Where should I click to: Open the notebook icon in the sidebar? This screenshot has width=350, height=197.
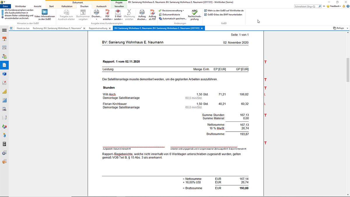coord(4,118)
